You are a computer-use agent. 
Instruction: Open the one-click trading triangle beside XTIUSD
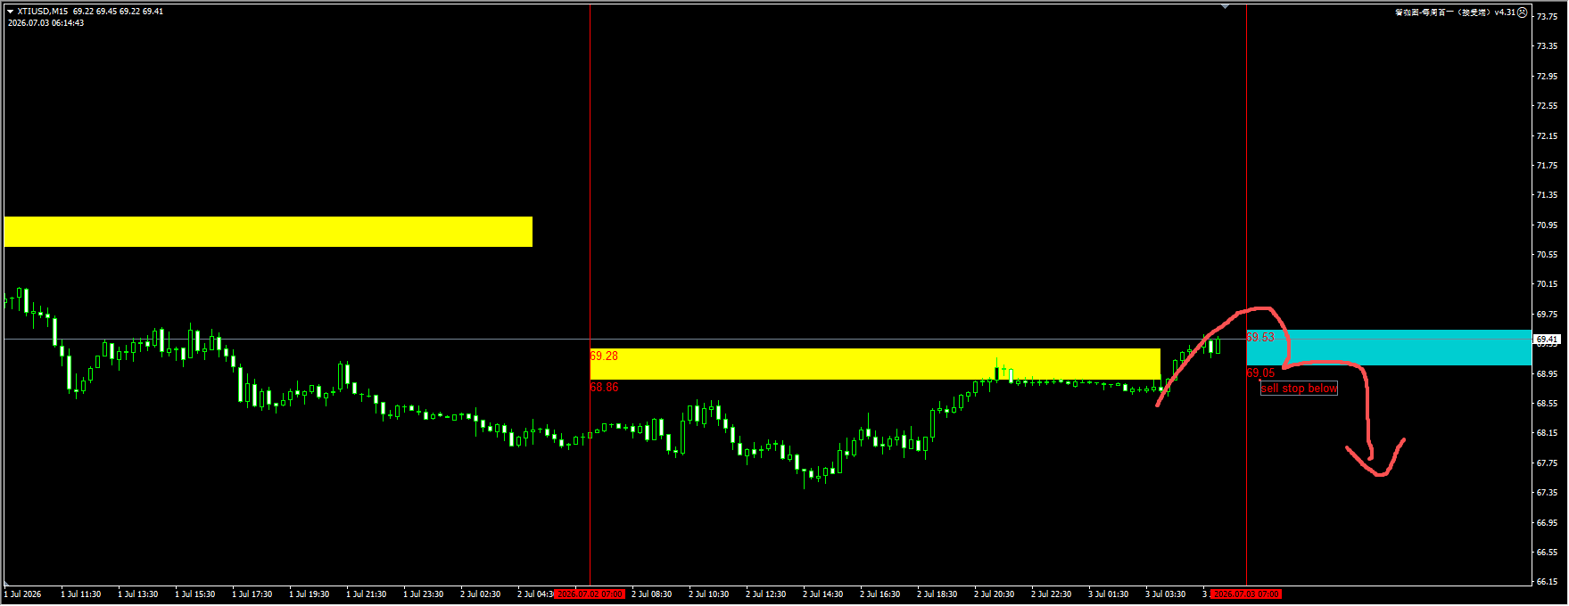(11, 12)
